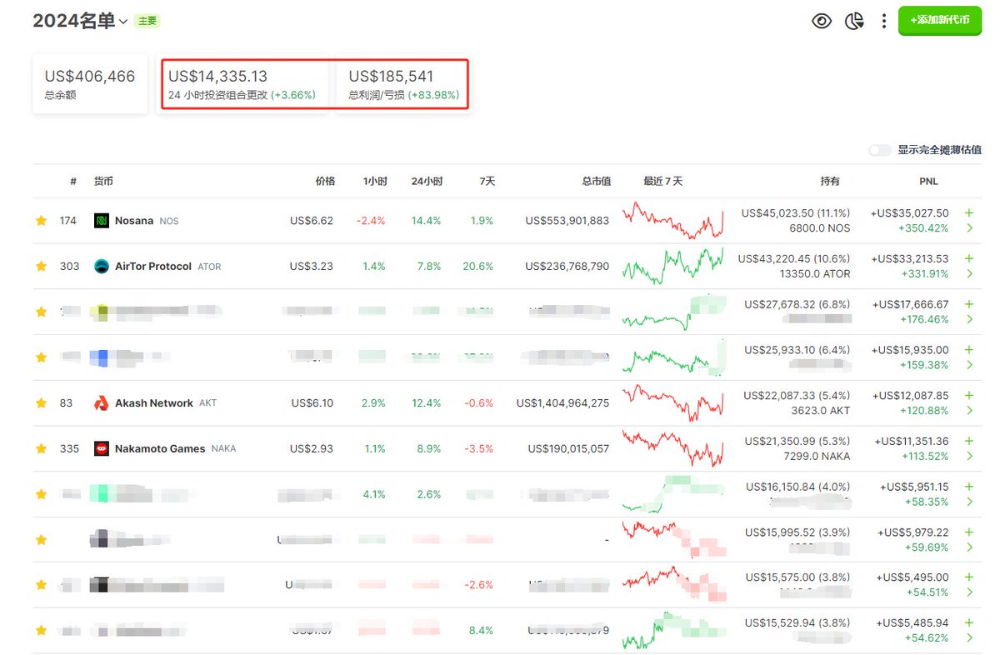Image resolution: width=1000 pixels, height=655 pixels.
Task: Expand the 2024名单 portfolio dropdown
Action: [123, 22]
